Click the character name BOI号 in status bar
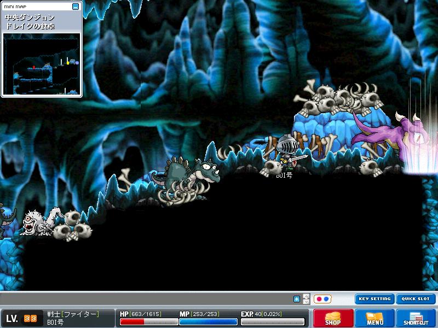The height and width of the screenshot is (328, 438). pyautogui.click(x=55, y=322)
